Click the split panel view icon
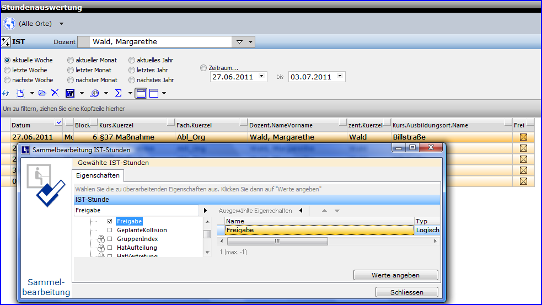 (154, 93)
